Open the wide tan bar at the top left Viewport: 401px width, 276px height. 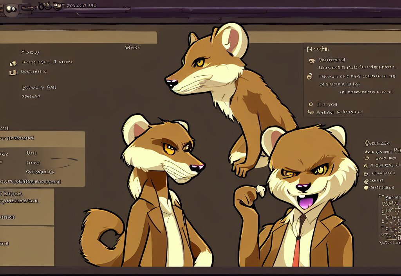(78, 38)
